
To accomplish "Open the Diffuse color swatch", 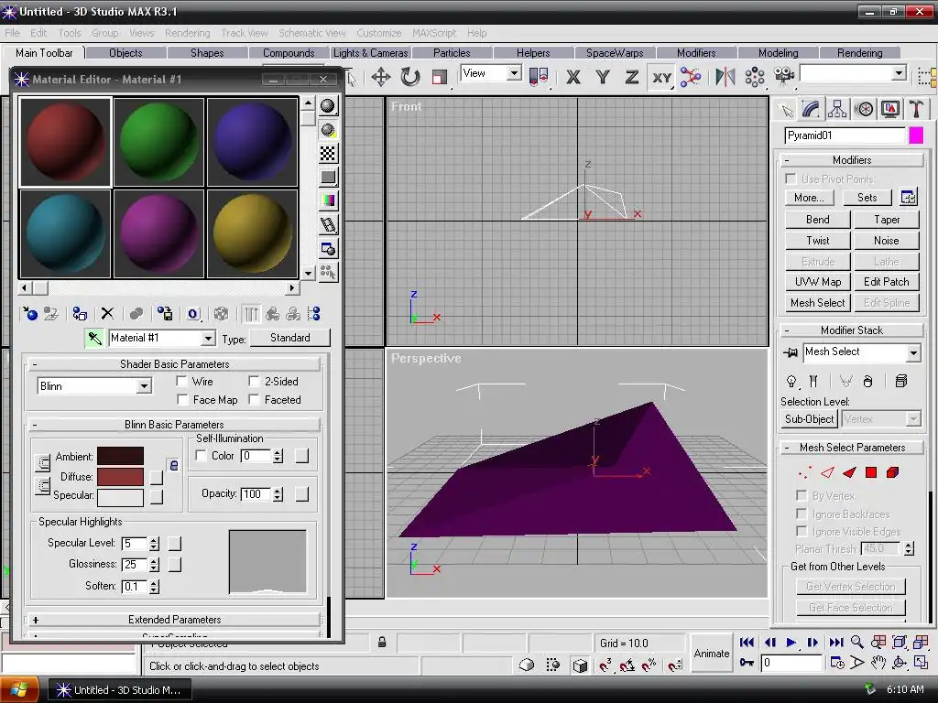I will 120,476.
